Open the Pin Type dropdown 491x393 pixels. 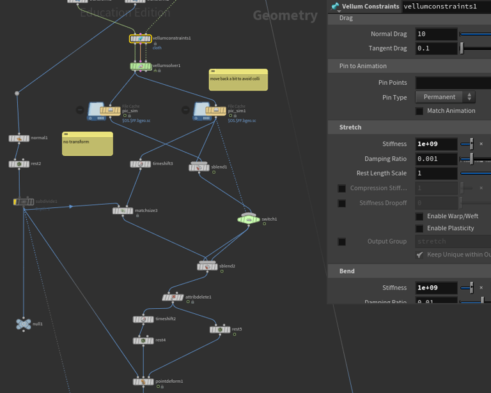445,97
